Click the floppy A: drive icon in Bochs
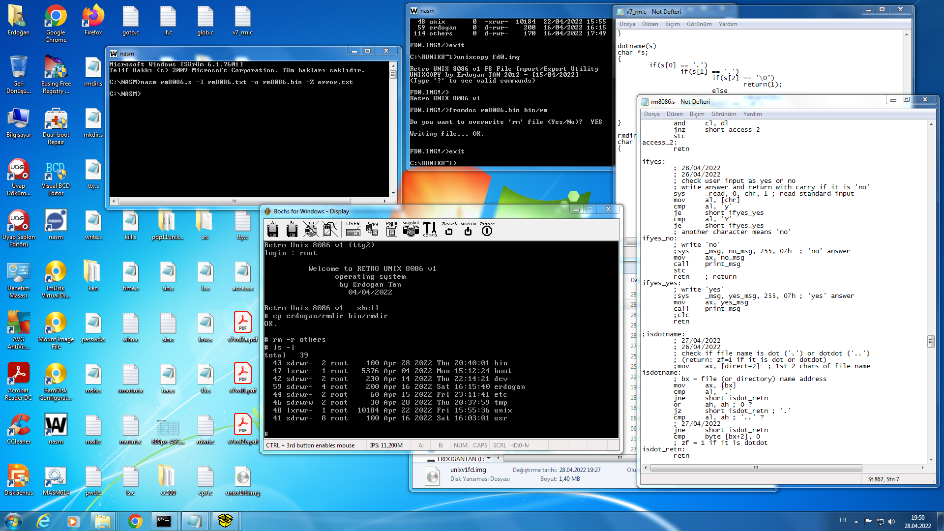 273,229
